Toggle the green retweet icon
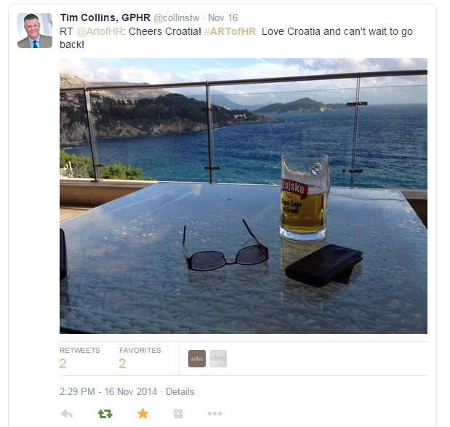The image size is (450, 427). click(x=105, y=413)
